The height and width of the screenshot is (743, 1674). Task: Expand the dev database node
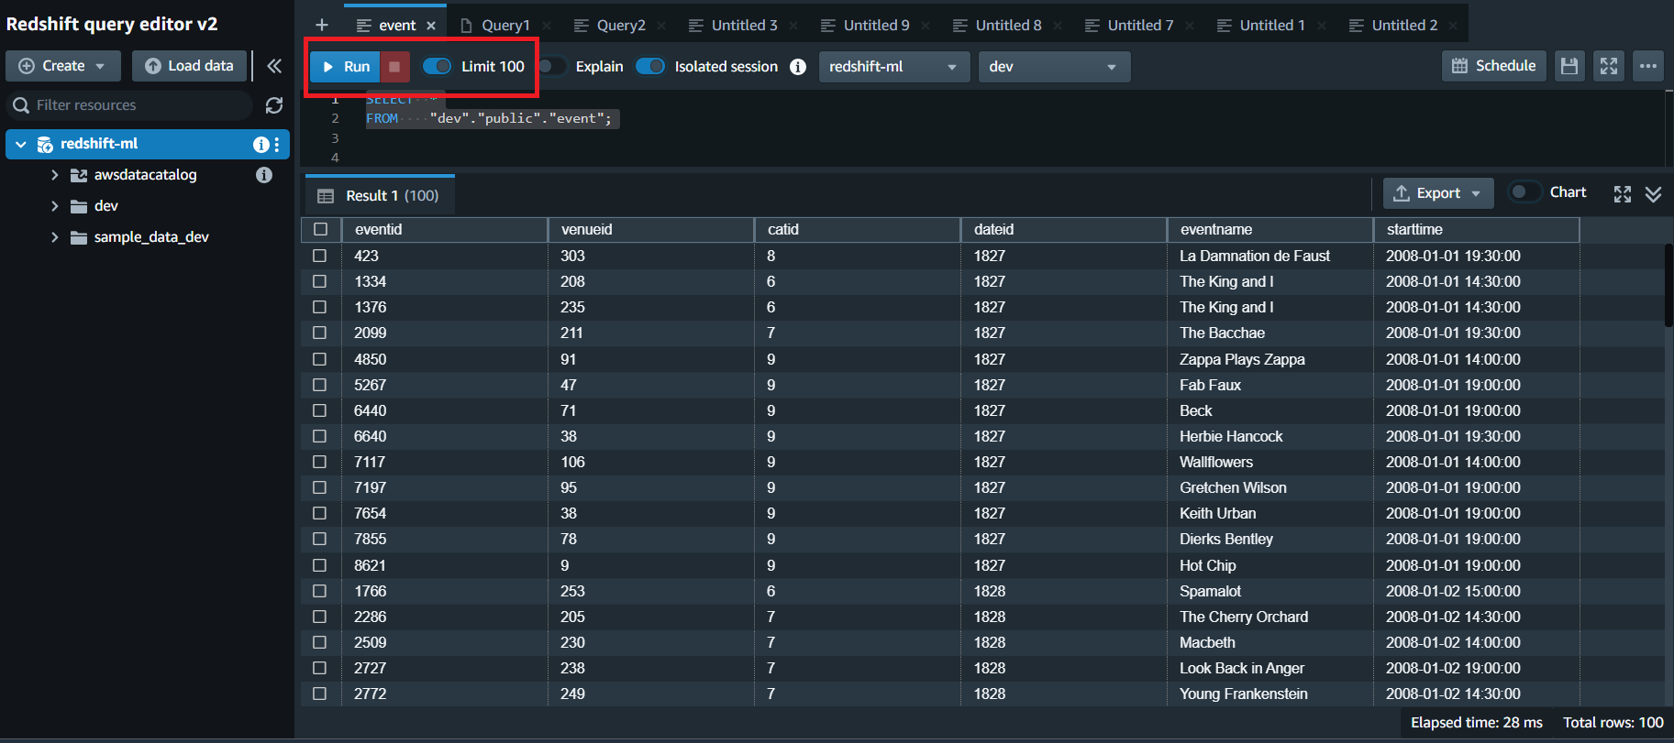[x=55, y=206]
